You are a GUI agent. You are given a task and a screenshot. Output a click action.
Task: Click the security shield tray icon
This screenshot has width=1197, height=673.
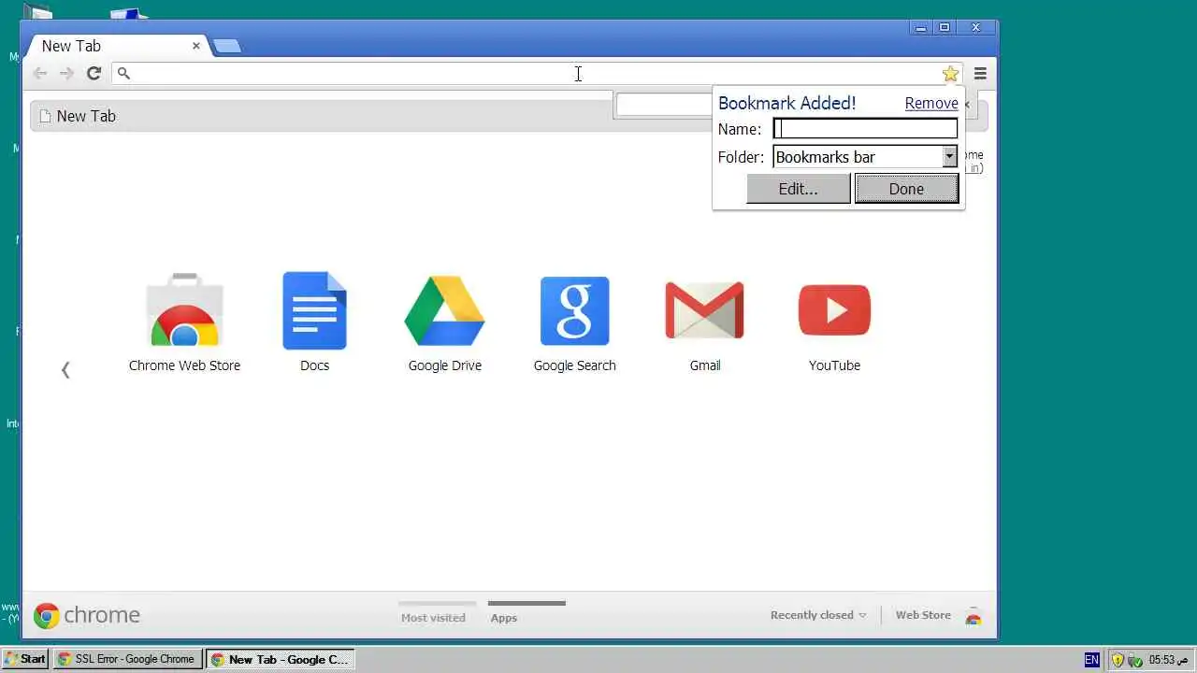coord(1118,660)
